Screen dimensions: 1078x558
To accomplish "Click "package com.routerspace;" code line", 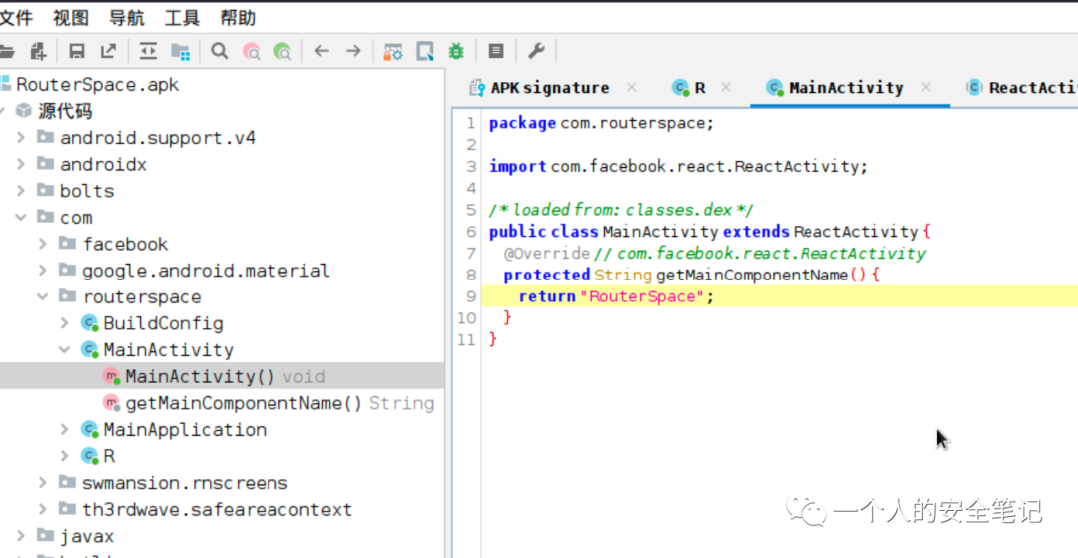I will tap(602, 124).
